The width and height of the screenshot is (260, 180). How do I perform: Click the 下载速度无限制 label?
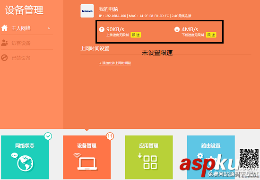(x=193, y=35)
